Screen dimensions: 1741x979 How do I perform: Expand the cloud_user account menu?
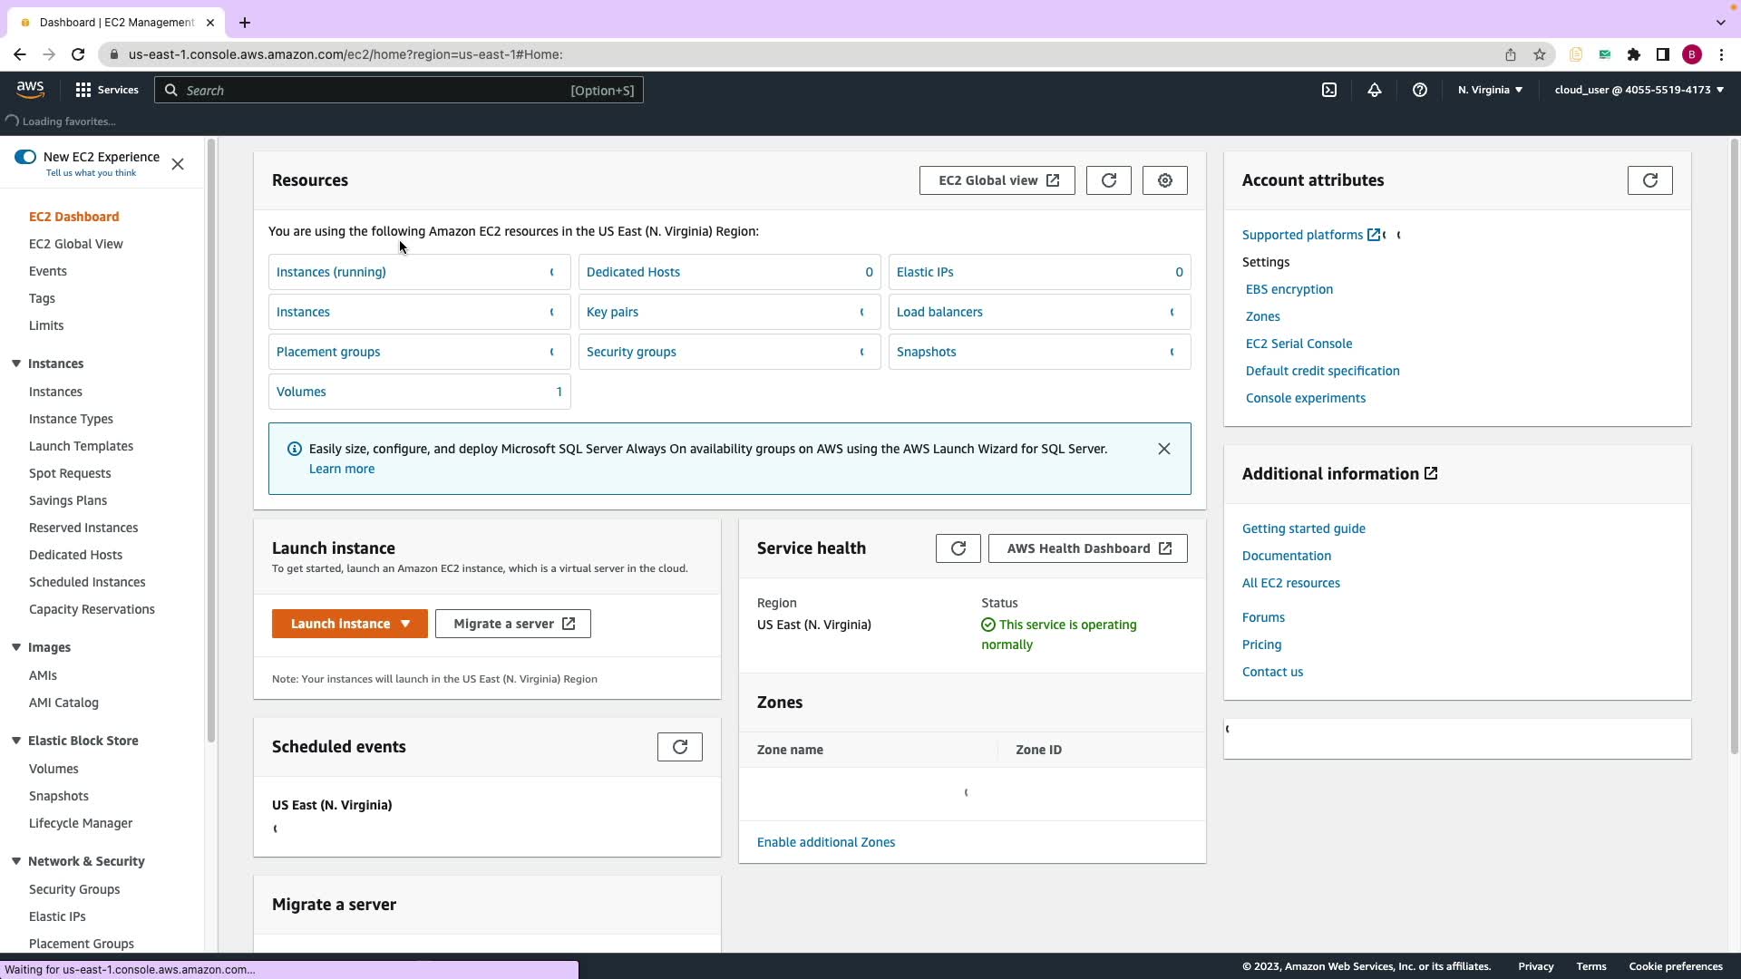point(1639,90)
